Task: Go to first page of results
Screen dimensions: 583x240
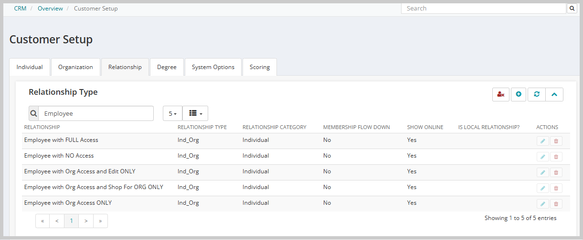Action: point(42,221)
